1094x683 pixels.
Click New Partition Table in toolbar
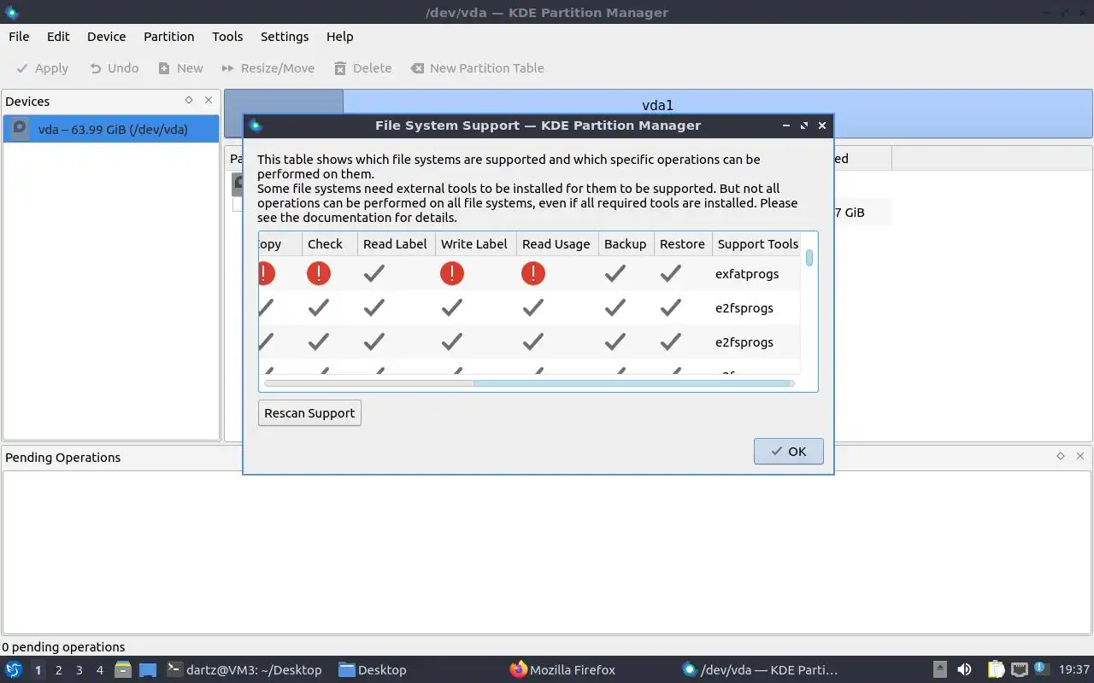click(x=477, y=68)
